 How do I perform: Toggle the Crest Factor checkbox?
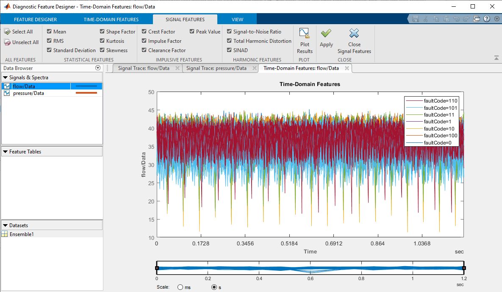point(144,32)
